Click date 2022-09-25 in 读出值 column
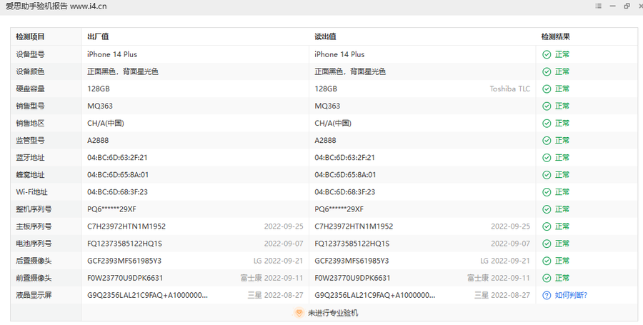The image size is (643, 325). click(511, 226)
